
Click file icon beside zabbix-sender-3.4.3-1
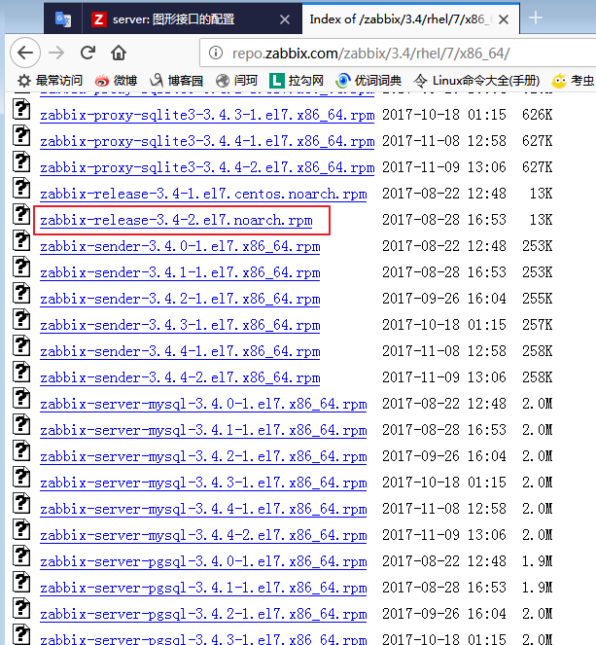(21, 319)
